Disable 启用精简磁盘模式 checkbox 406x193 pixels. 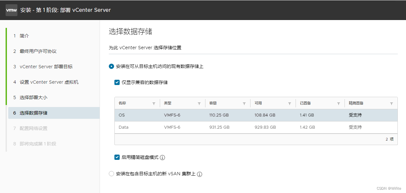point(117,157)
